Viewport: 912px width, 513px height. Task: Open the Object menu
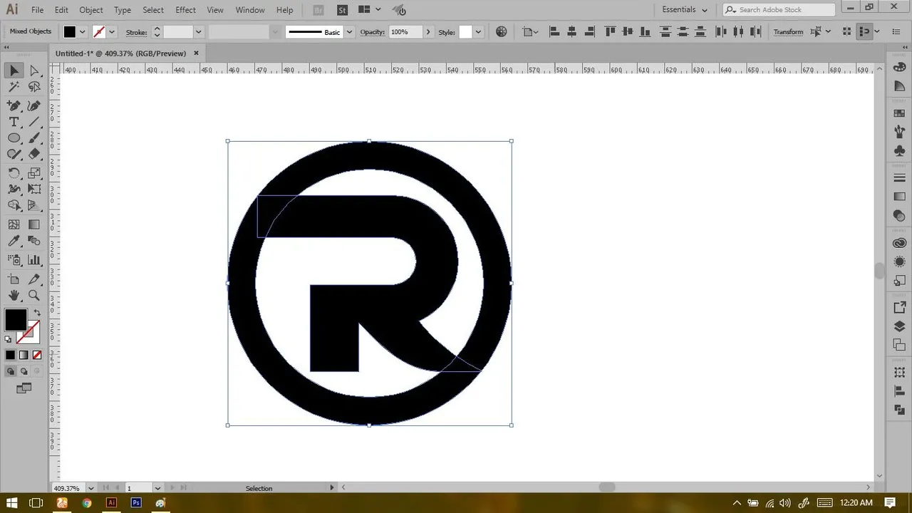pos(91,10)
